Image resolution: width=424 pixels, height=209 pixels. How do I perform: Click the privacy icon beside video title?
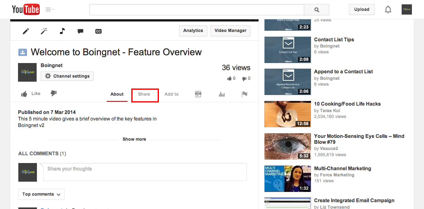click(23, 52)
